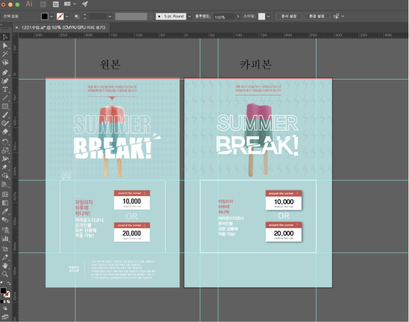Screen dimensions: 409x322
Task: Select the Mesh tool
Action: click(5, 194)
